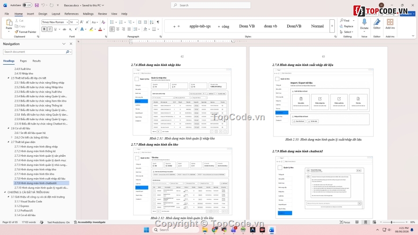The image size is (418, 235).
Task: Switch to Results tab in Navigation pane
Action: pos(37,61)
